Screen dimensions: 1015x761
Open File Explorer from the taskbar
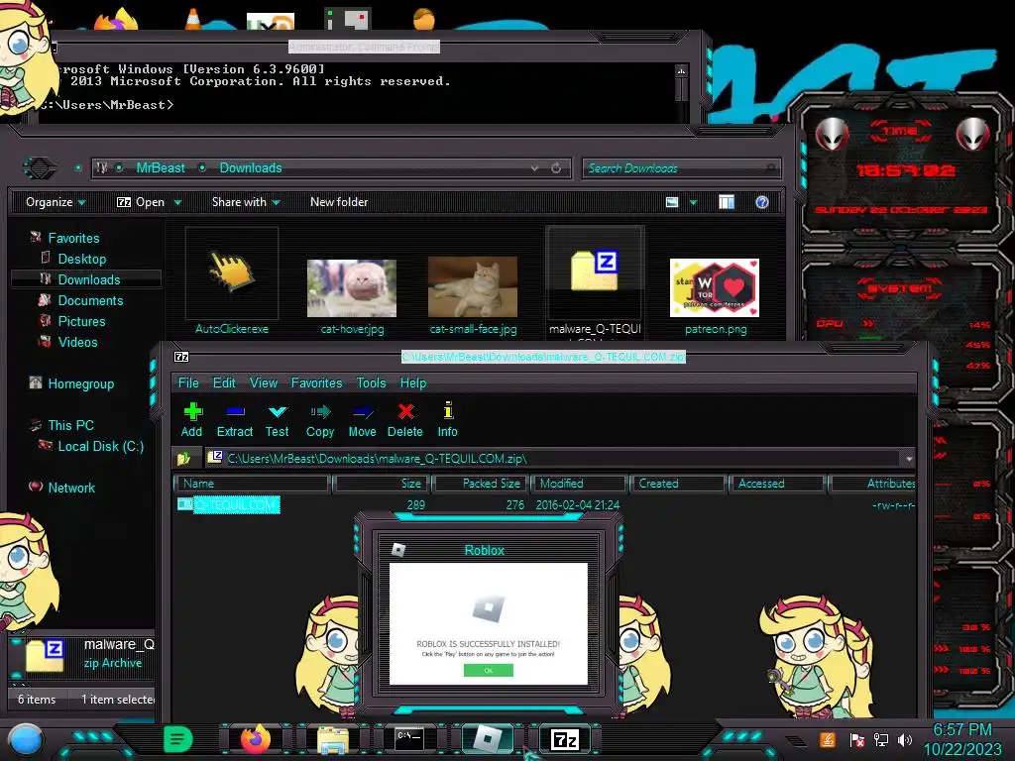pyautogui.click(x=333, y=739)
